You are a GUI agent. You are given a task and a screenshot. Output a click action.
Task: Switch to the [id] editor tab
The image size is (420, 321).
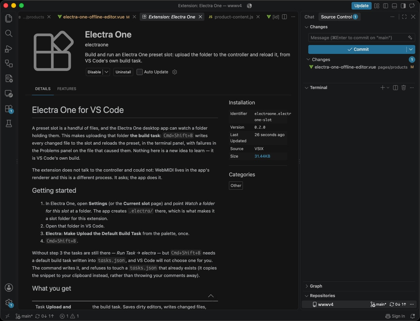coord(273,17)
